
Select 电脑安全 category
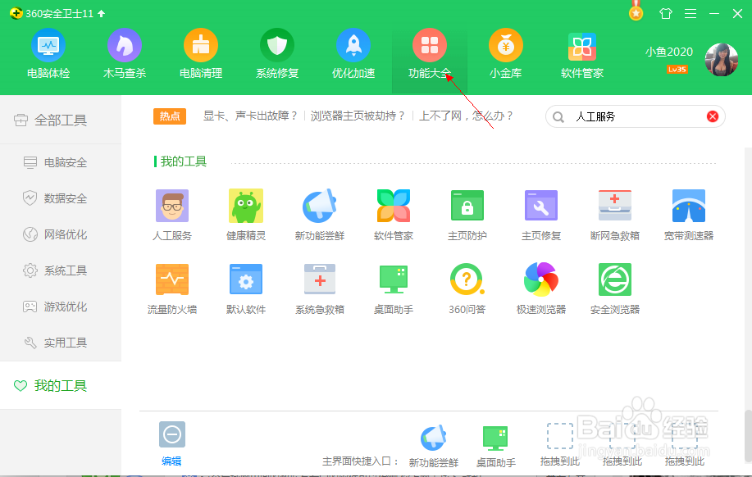(x=61, y=162)
